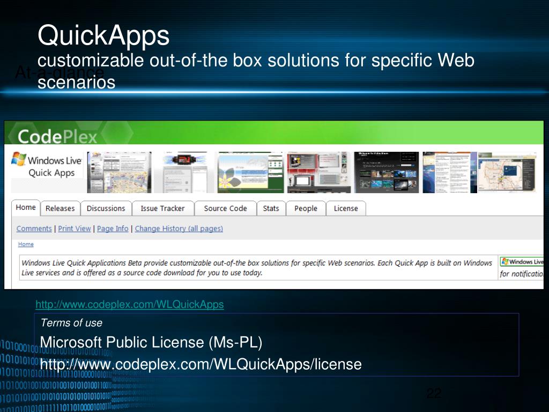This screenshot has height=412, width=549.
Task: Open Change History (all pages) link
Action: [x=179, y=229]
